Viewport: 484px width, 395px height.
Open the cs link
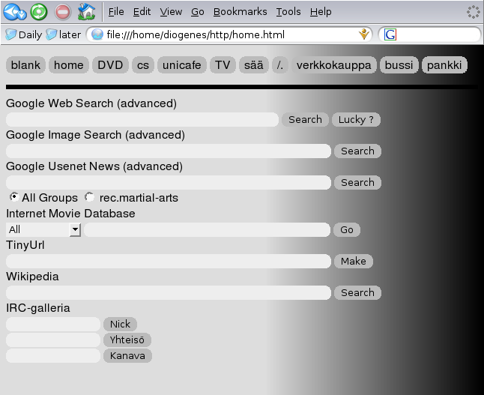coord(143,65)
